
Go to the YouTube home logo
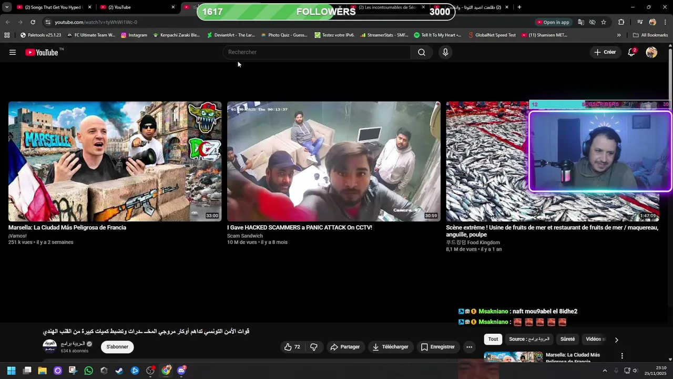42,52
